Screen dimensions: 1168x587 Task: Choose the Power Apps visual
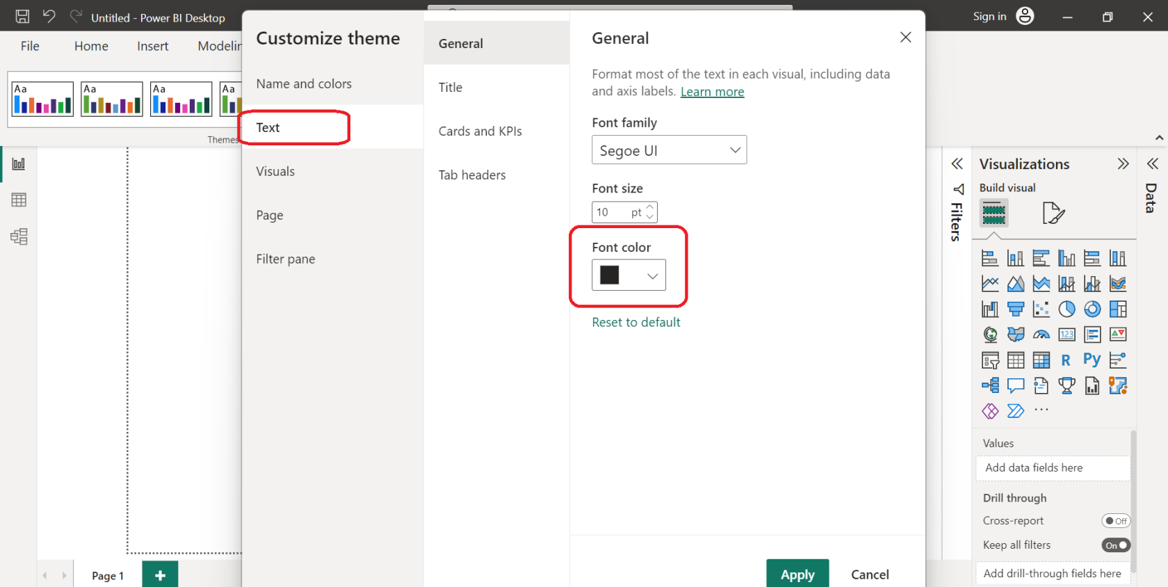pyautogui.click(x=990, y=411)
